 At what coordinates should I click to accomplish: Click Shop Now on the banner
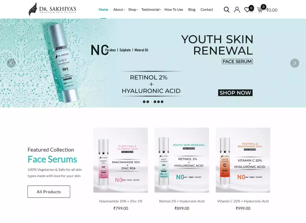coord(235,93)
